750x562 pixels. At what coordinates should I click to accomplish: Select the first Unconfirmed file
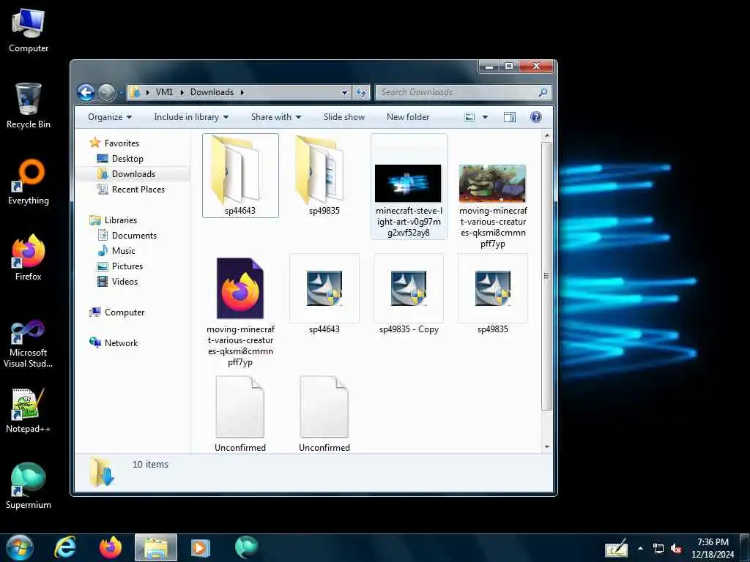[x=240, y=413]
